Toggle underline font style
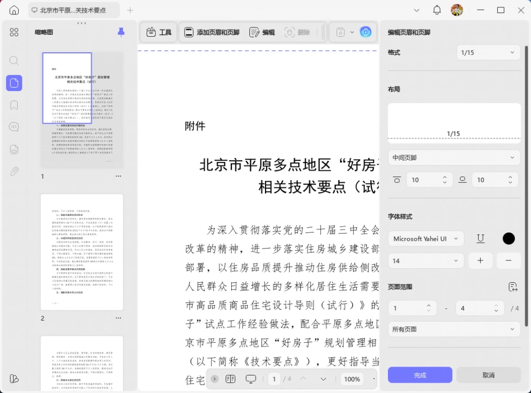 coord(480,239)
